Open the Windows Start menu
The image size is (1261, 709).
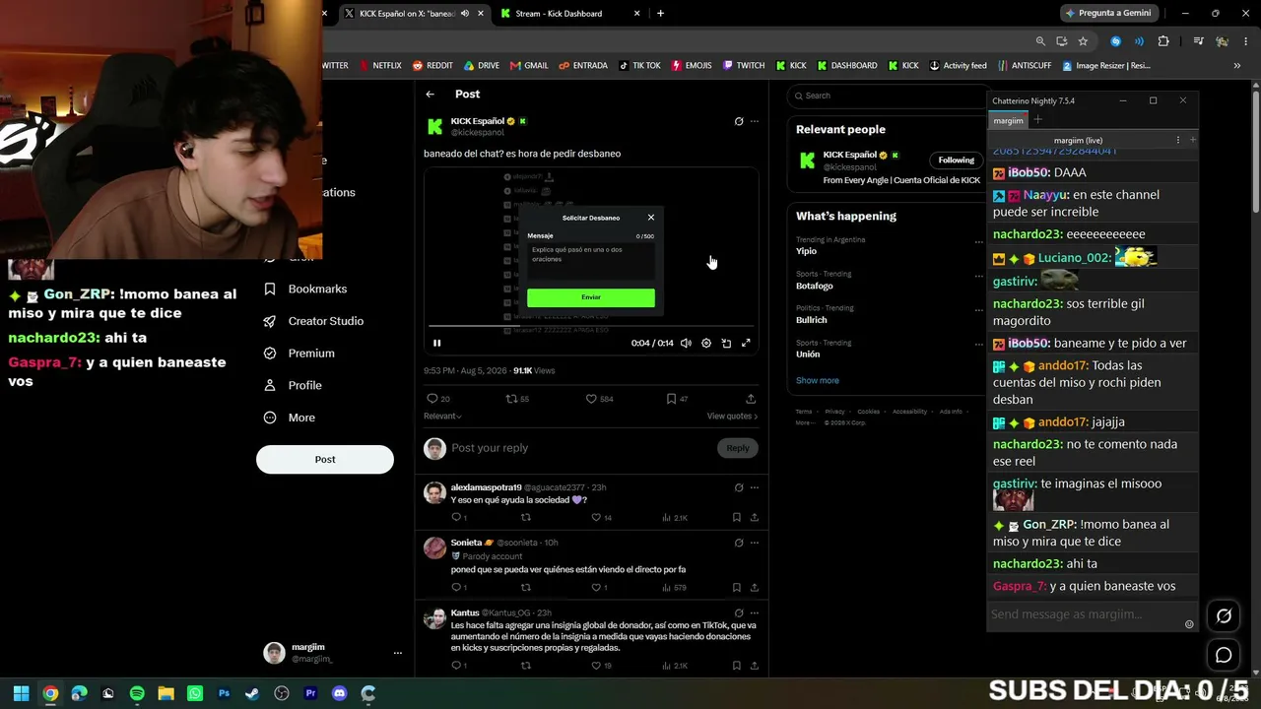21,693
